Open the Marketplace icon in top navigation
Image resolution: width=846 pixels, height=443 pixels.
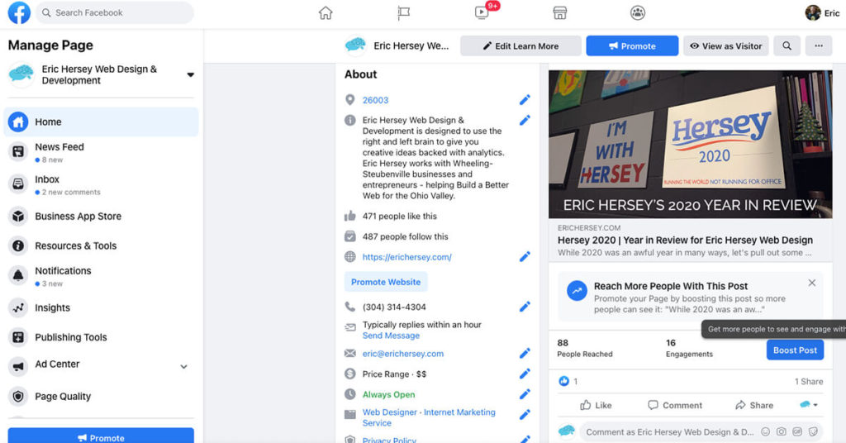(x=559, y=12)
